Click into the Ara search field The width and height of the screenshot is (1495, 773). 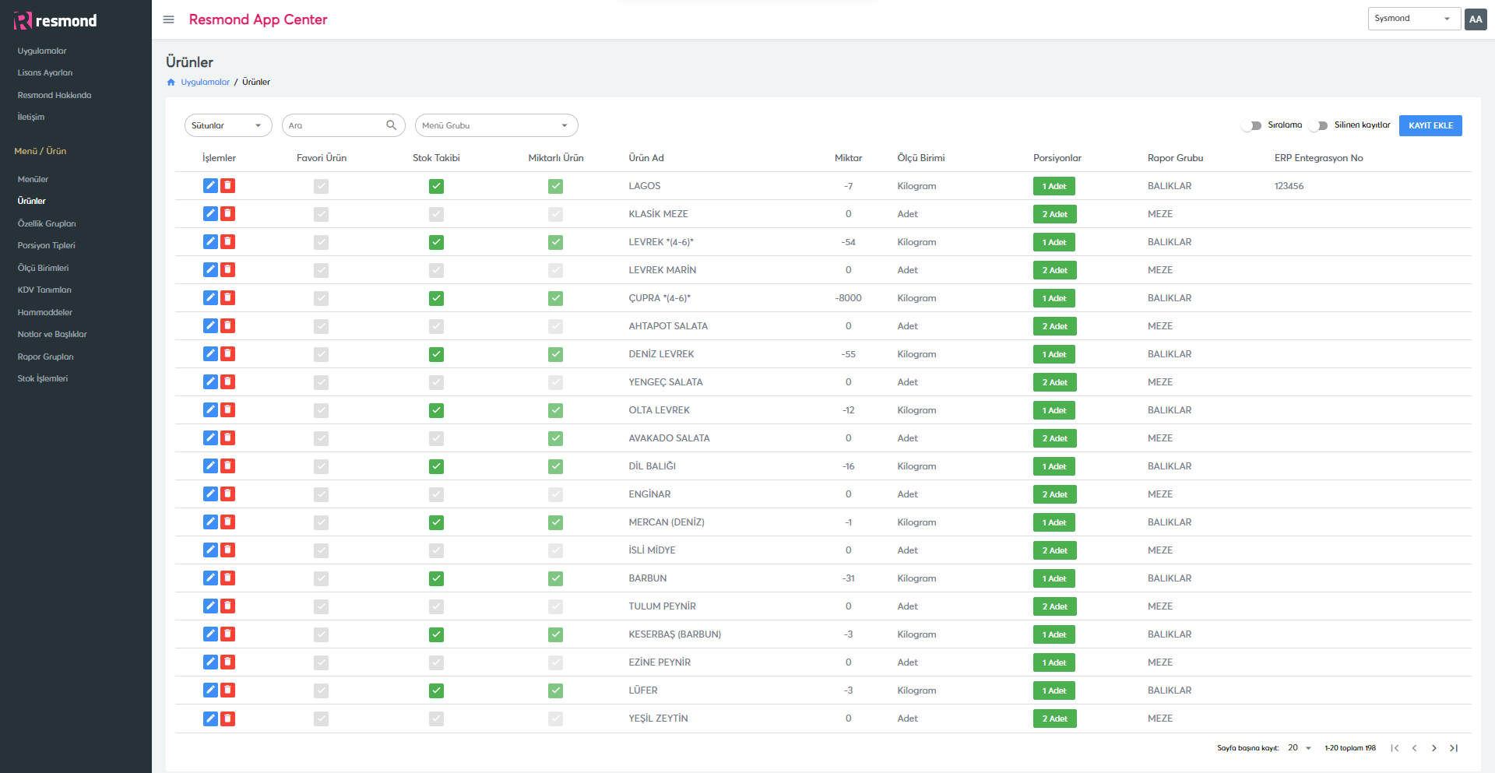(333, 125)
